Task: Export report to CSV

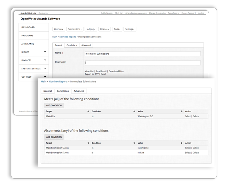Action: click(x=97, y=74)
